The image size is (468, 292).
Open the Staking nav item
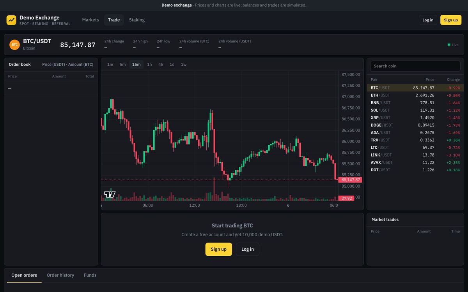tap(137, 20)
